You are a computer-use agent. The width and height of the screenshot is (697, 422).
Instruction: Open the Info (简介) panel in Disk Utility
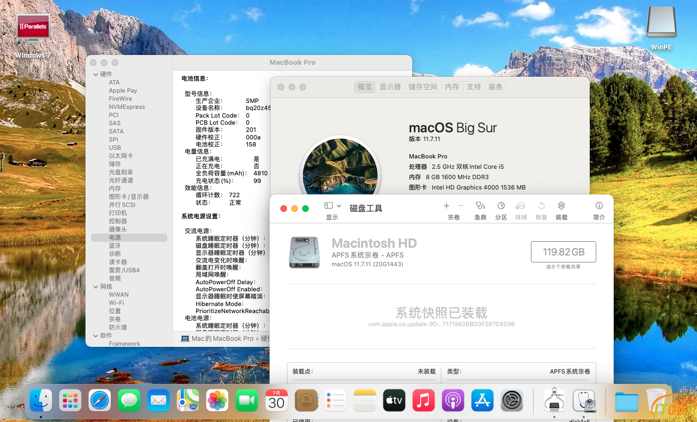click(x=599, y=206)
